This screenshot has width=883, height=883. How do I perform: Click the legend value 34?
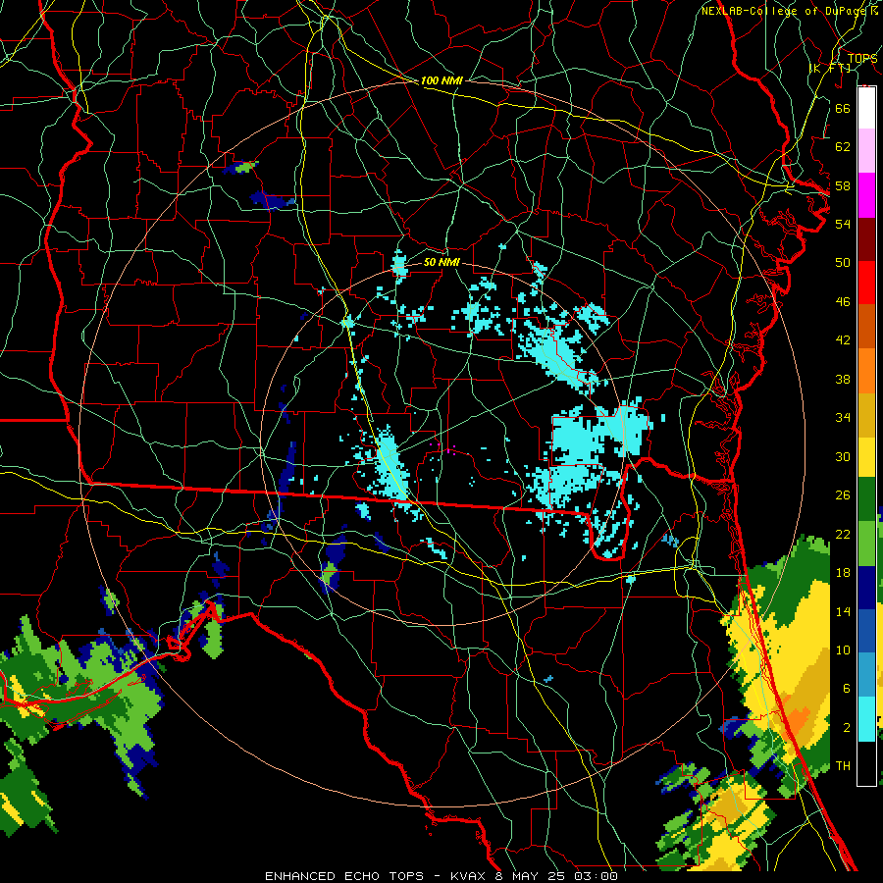[x=843, y=418]
